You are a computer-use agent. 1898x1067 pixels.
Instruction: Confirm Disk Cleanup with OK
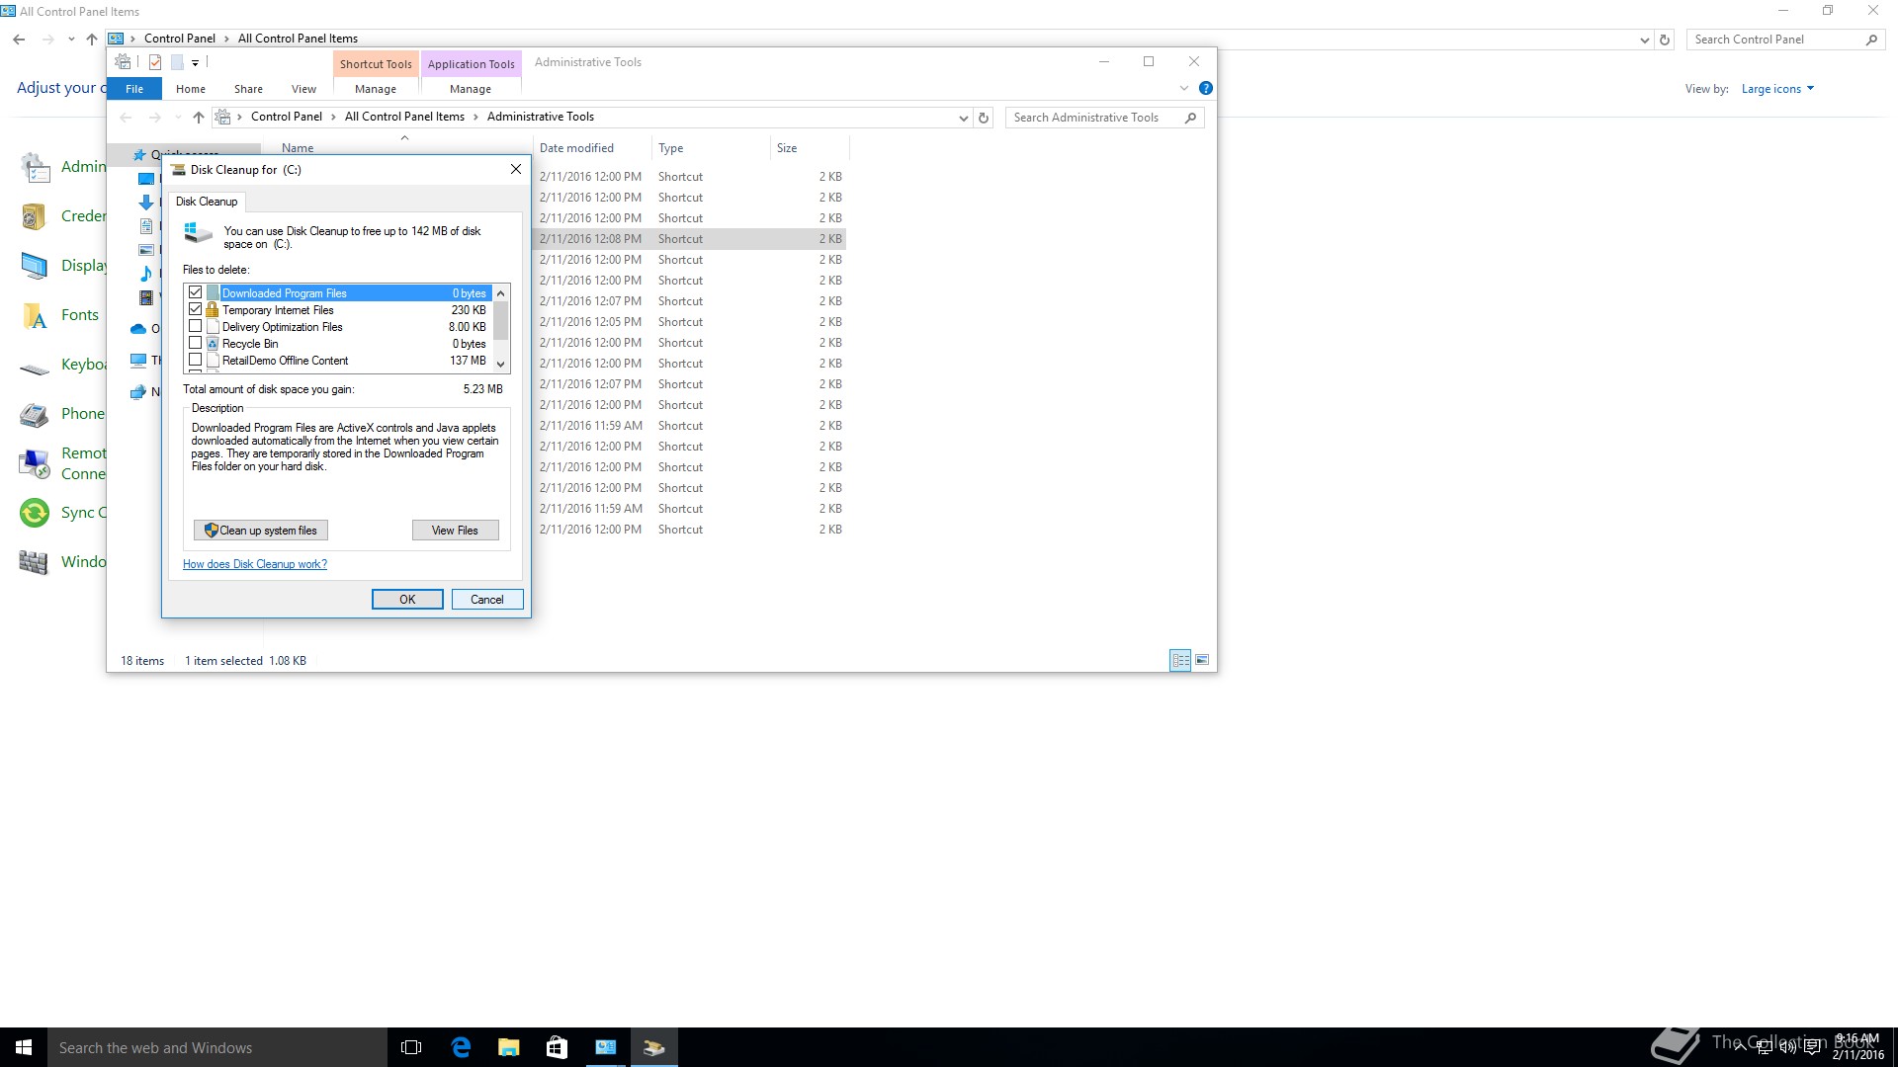coord(407,600)
